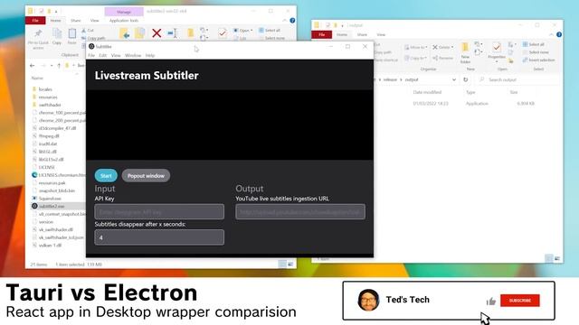Click Select none in left Explorer ribbon

(x=271, y=38)
